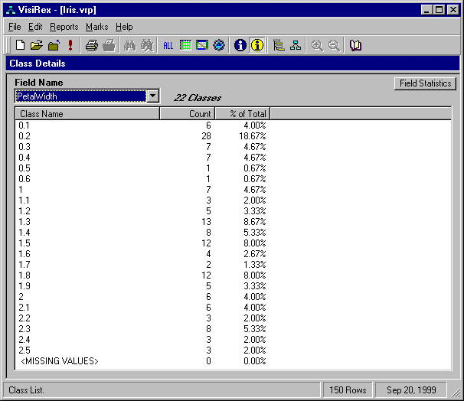The width and height of the screenshot is (464, 401).
Task: Open the Reports menu
Action: pyautogui.click(x=64, y=27)
